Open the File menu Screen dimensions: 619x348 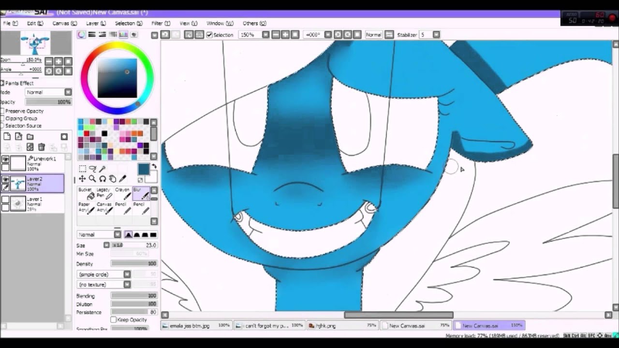[x=10, y=23]
